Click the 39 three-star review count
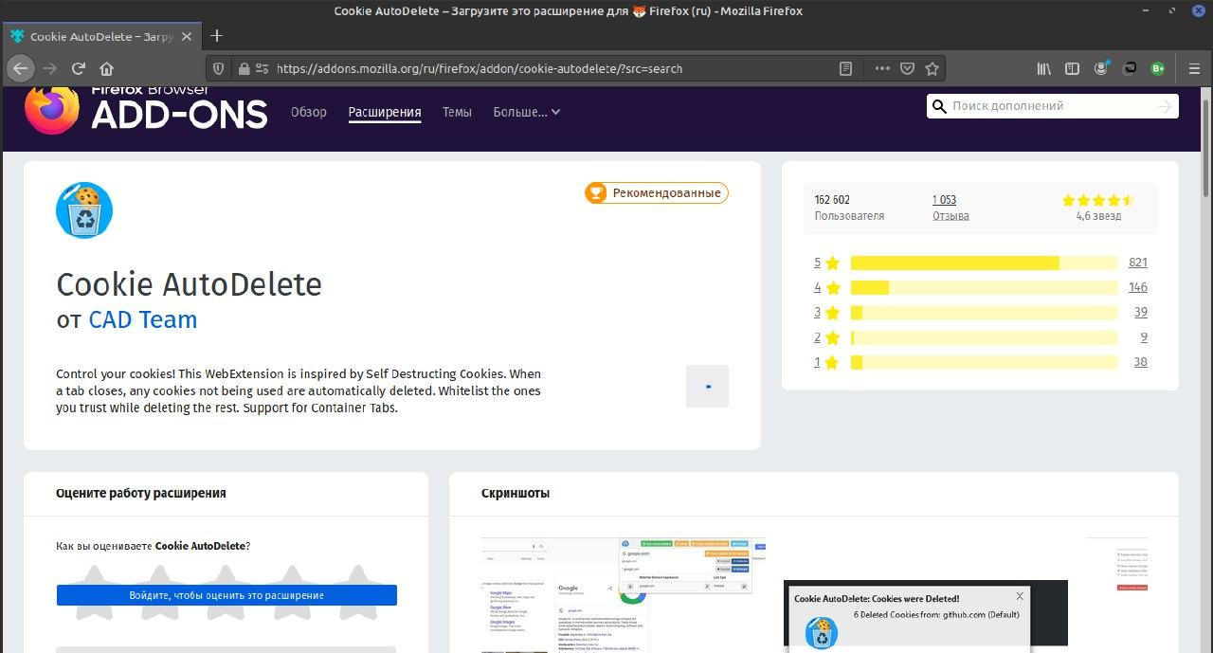The height and width of the screenshot is (653, 1213). [x=1141, y=312]
